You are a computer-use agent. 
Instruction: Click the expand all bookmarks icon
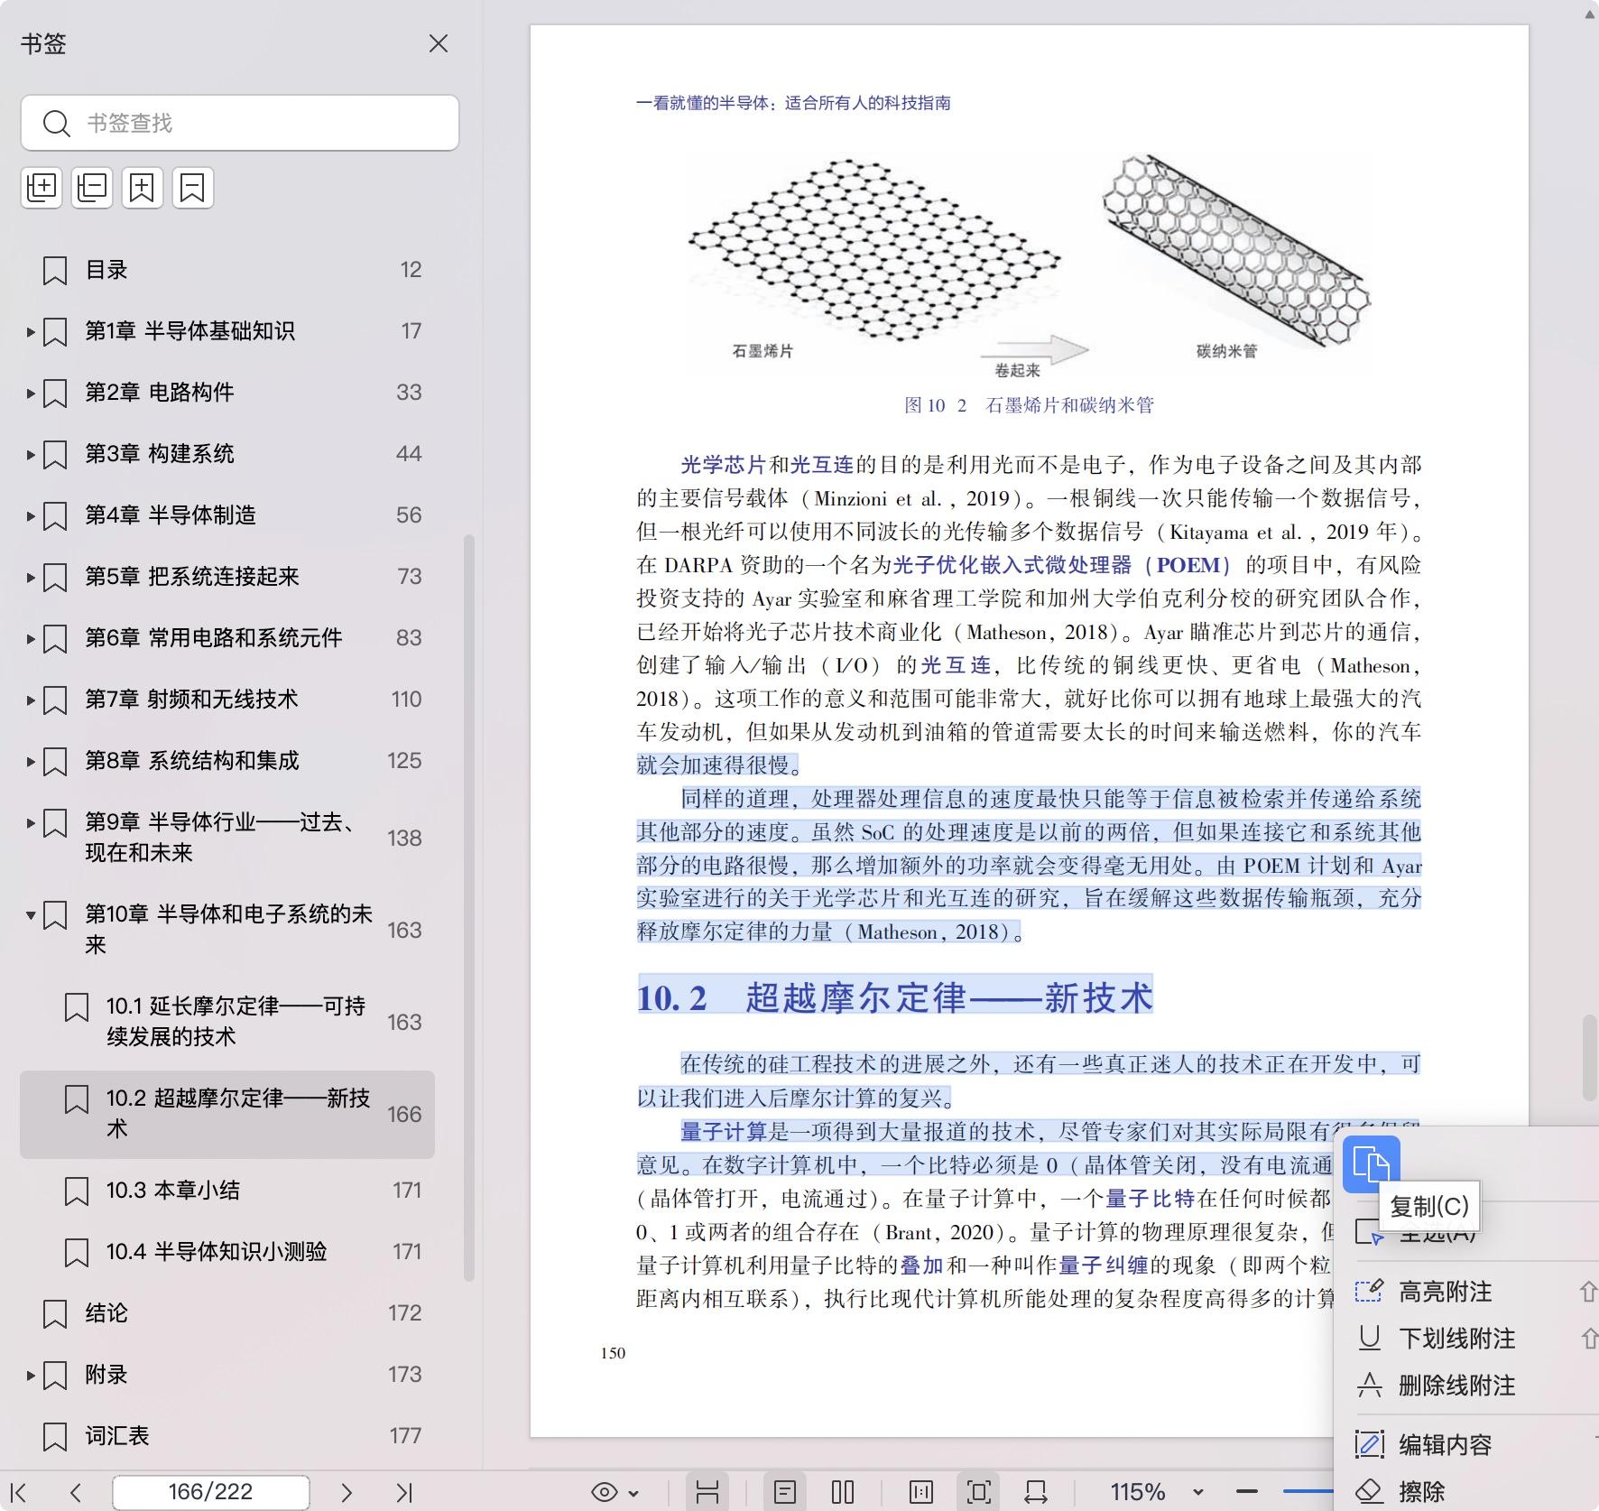coord(42,188)
